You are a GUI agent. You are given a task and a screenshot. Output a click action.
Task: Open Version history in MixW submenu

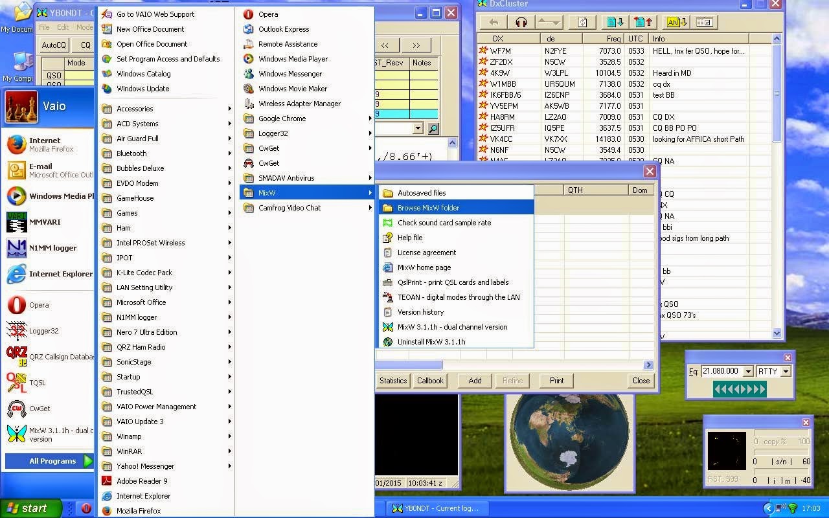tap(456, 312)
